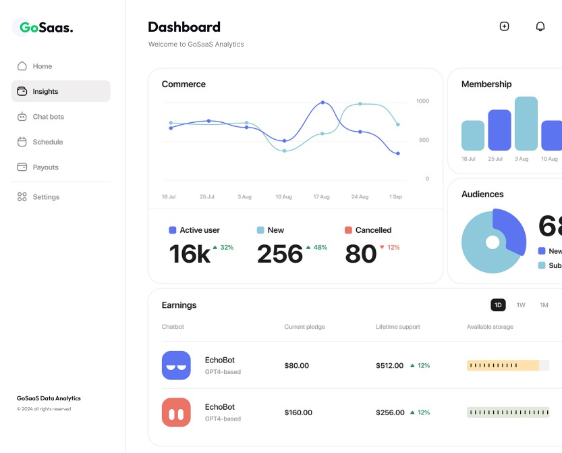Viewport: 562px width, 453px height.
Task: Click the Schedule calendar icon
Action: point(22,142)
